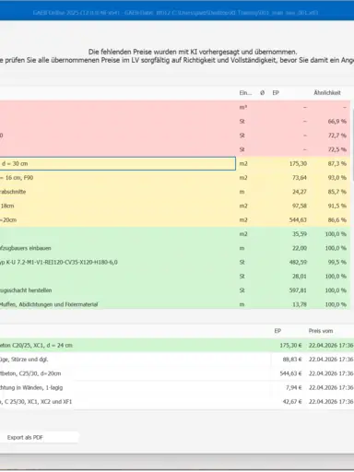The height and width of the screenshot is (472, 354).
Task: Select lower row 'tbeton, C25/30, d=20cm'
Action: pyautogui.click(x=177, y=373)
